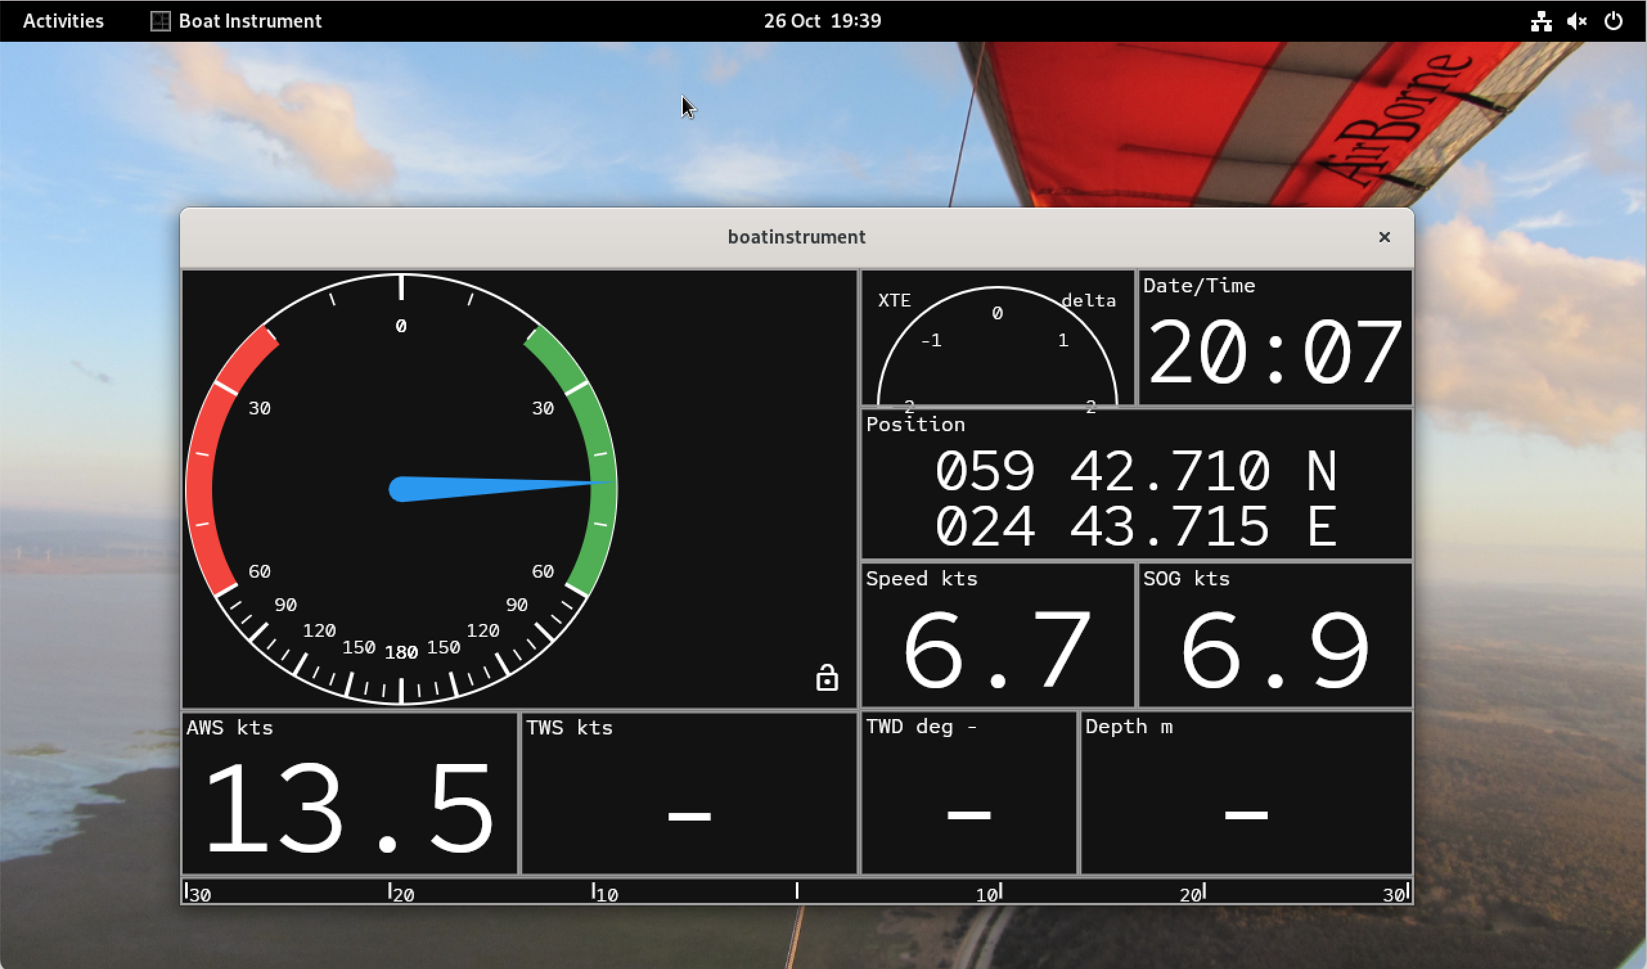This screenshot has height=969, width=1647.
Task: Open the network status icon in top bar
Action: [1541, 21]
